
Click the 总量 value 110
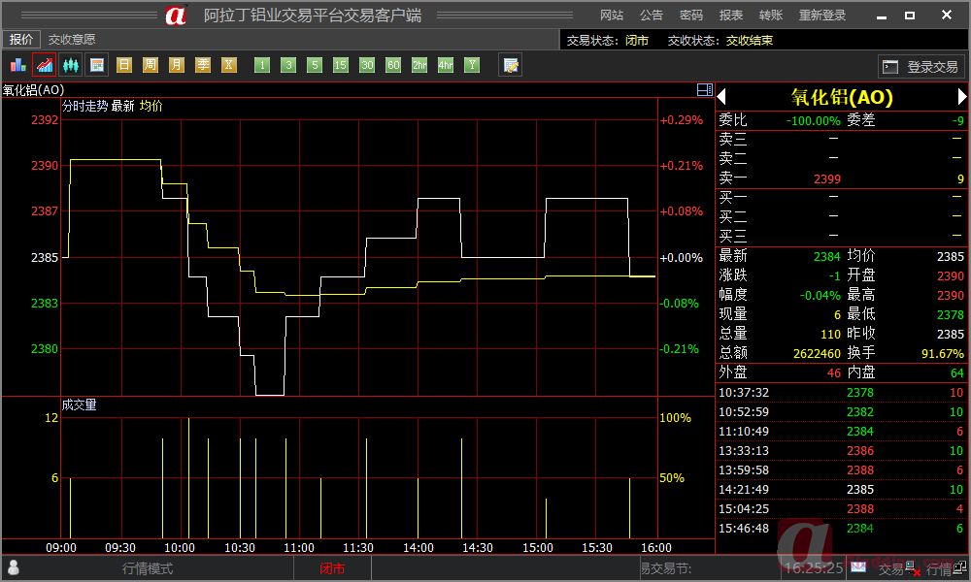point(830,334)
